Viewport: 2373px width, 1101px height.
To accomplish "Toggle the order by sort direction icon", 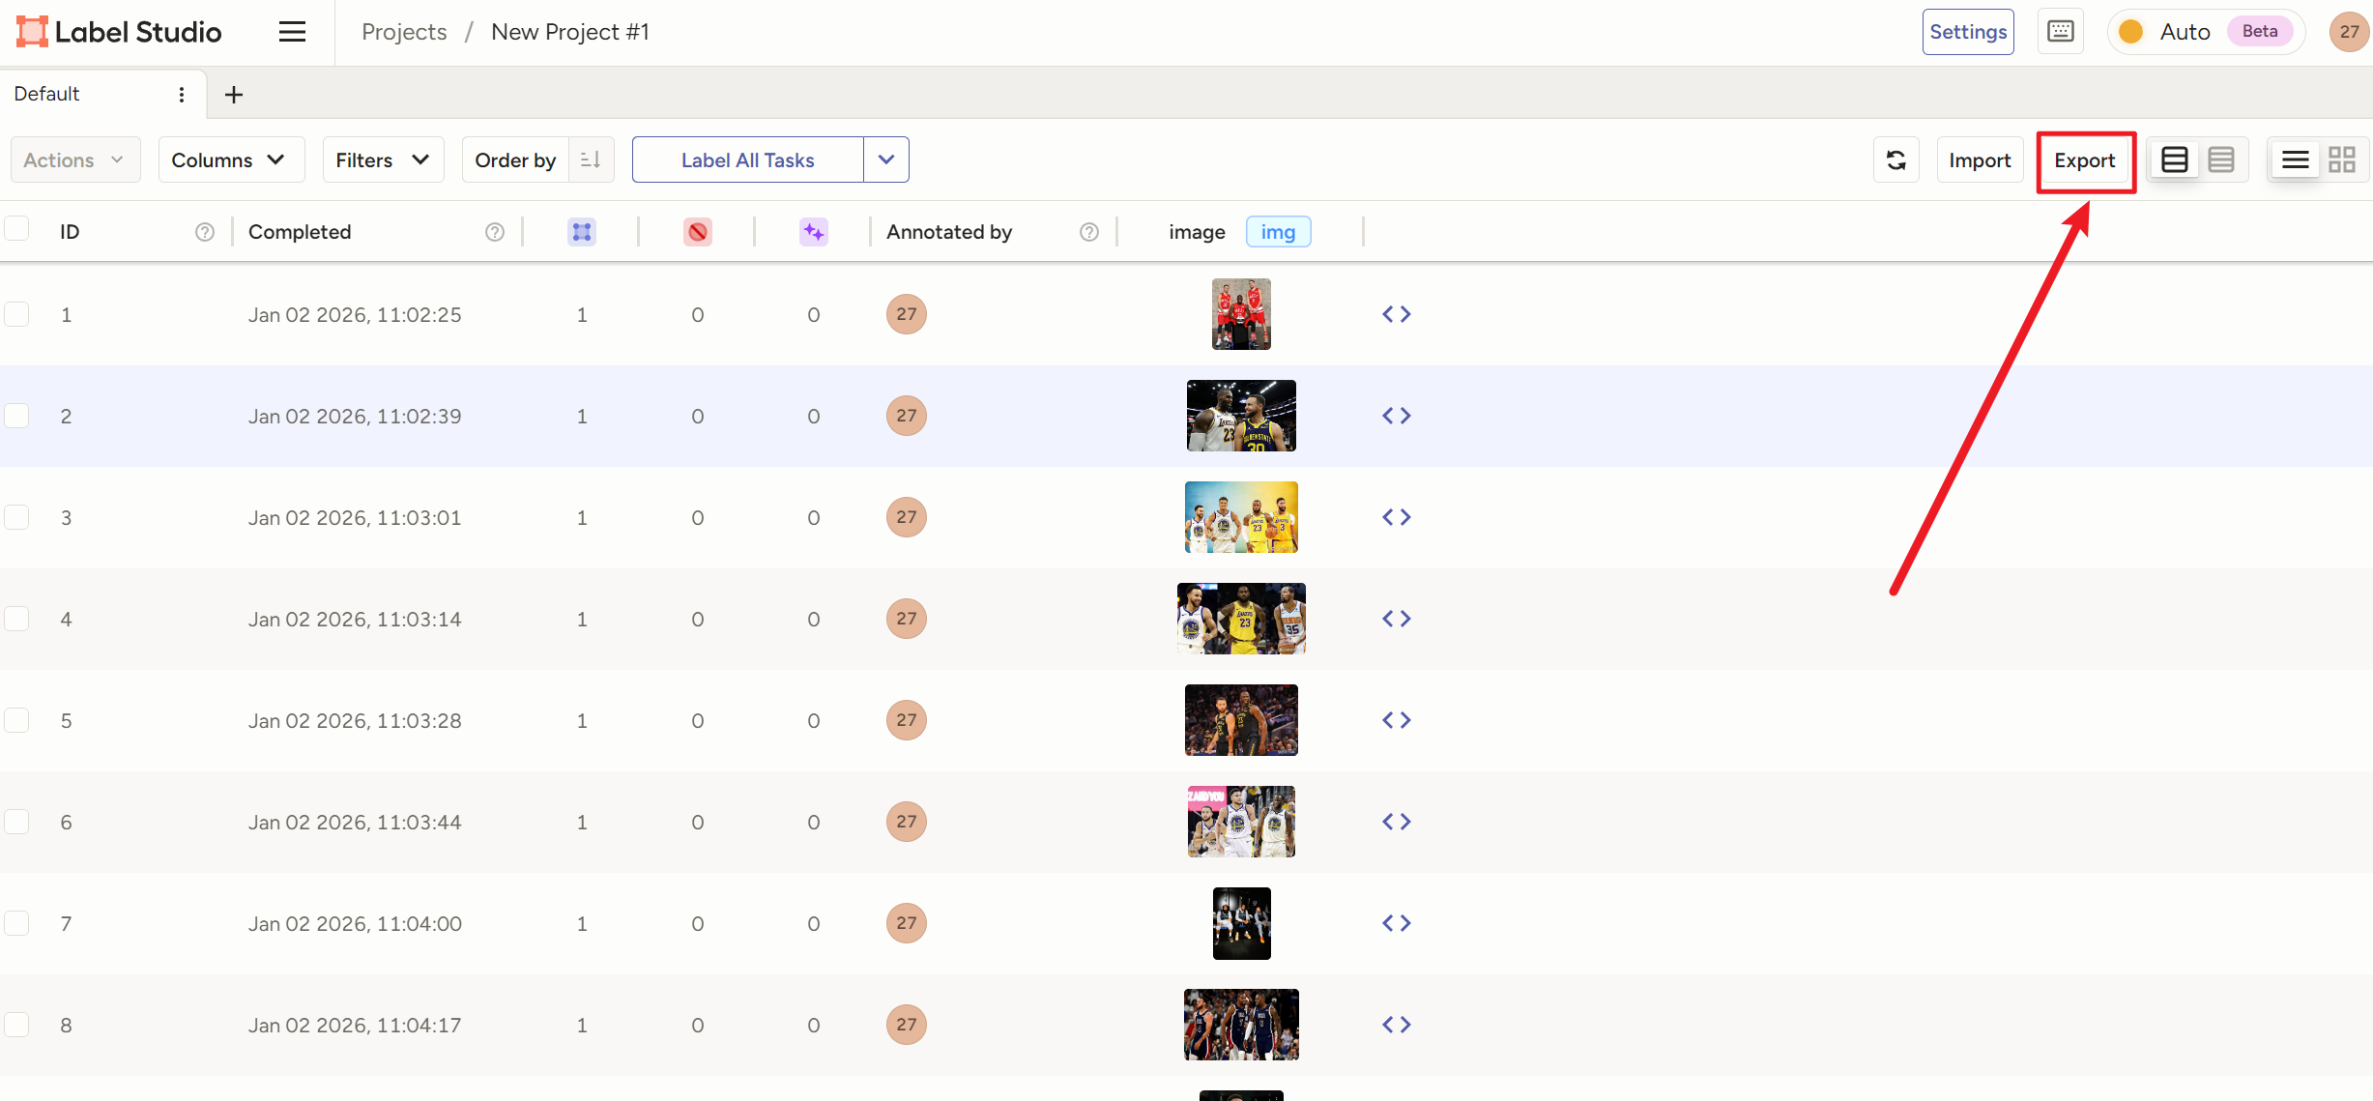I will (x=591, y=159).
